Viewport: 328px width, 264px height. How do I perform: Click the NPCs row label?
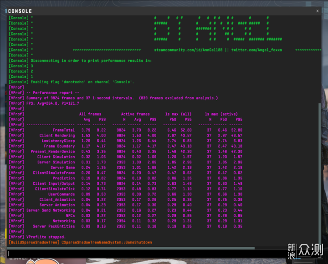(x=70, y=216)
